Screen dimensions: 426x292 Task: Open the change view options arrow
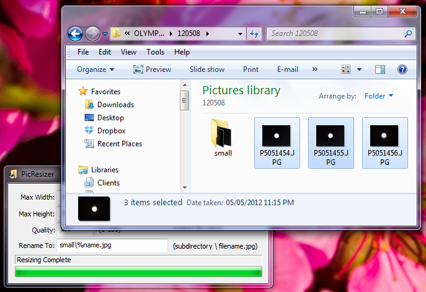tap(359, 69)
